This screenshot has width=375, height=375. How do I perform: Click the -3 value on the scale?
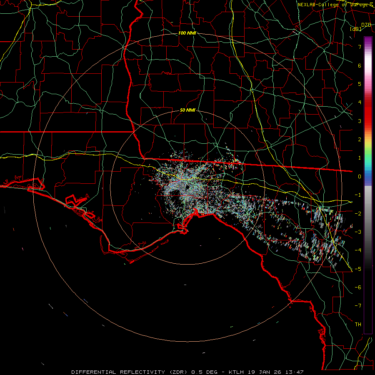pos(358,232)
